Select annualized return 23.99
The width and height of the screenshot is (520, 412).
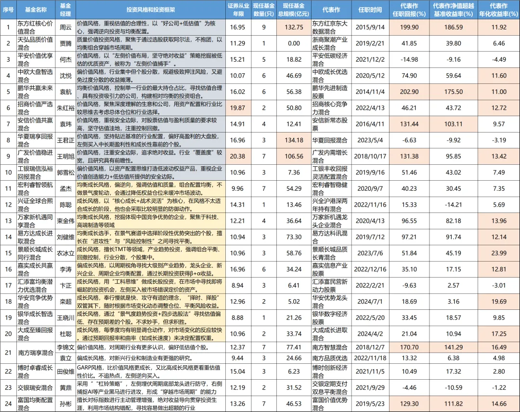tap(499, 253)
